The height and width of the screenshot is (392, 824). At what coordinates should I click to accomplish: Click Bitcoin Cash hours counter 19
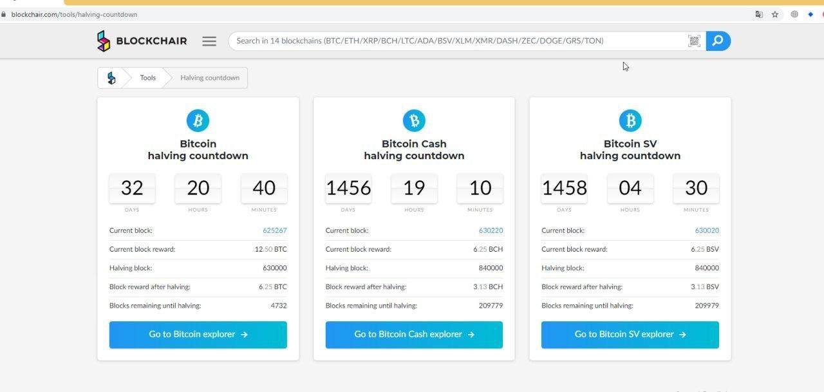tap(414, 188)
